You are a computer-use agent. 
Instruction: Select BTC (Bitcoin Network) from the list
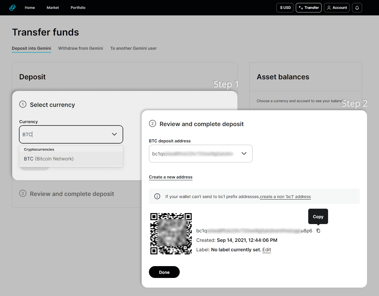[x=49, y=159]
